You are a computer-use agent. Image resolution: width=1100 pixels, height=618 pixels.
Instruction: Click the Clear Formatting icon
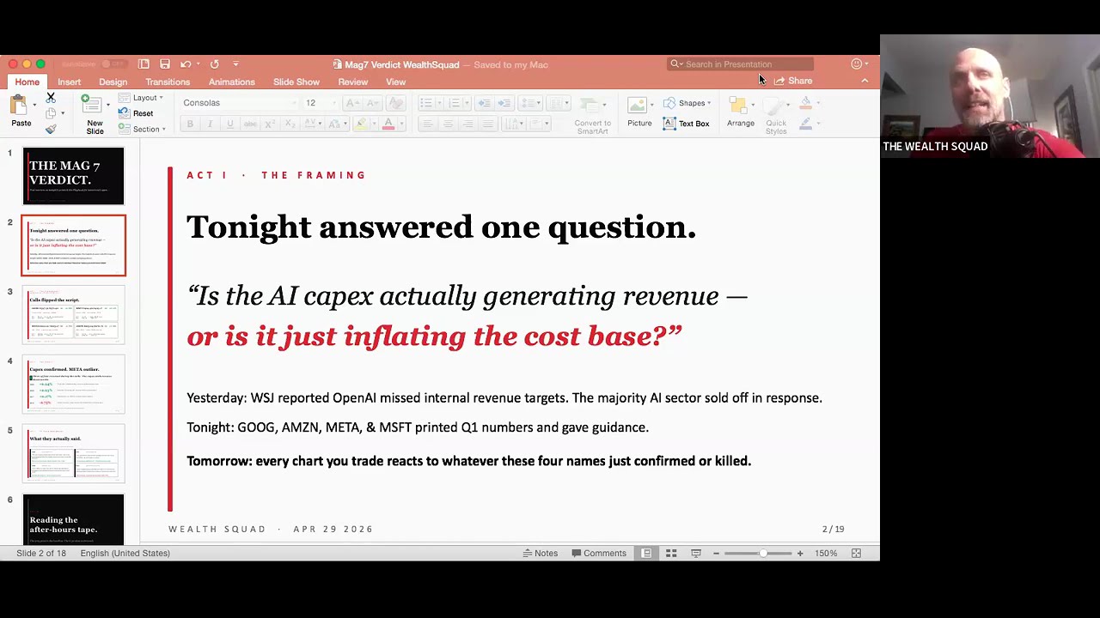pos(394,103)
